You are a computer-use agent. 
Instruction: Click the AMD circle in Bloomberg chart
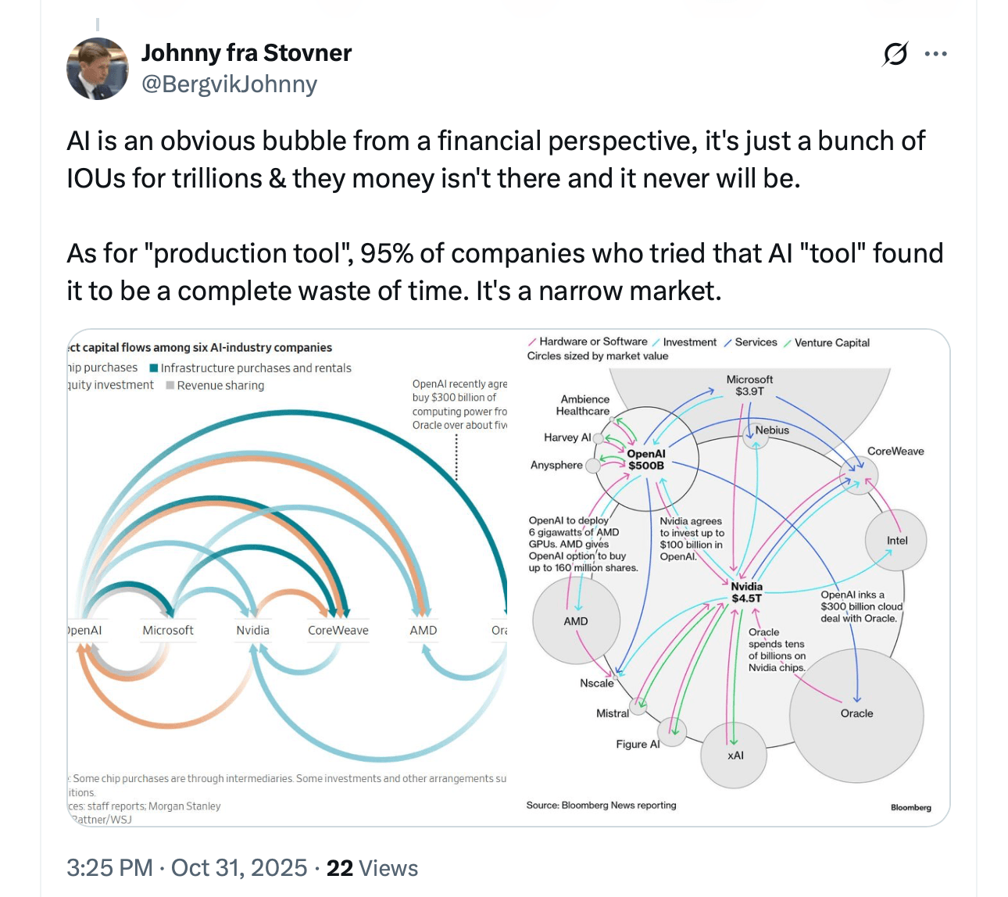click(x=576, y=621)
